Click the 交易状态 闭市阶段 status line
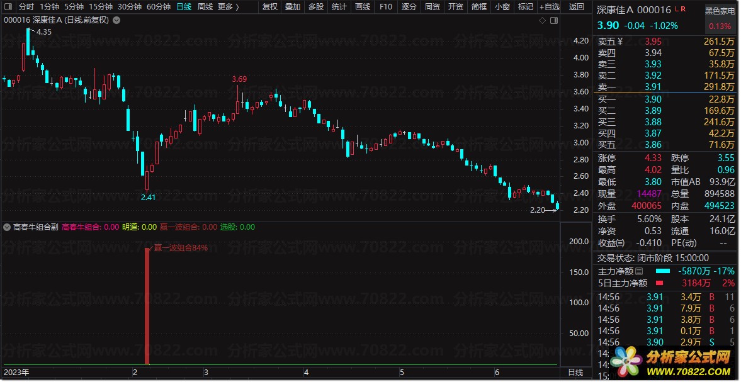This screenshot has height=382, width=741. 653,258
